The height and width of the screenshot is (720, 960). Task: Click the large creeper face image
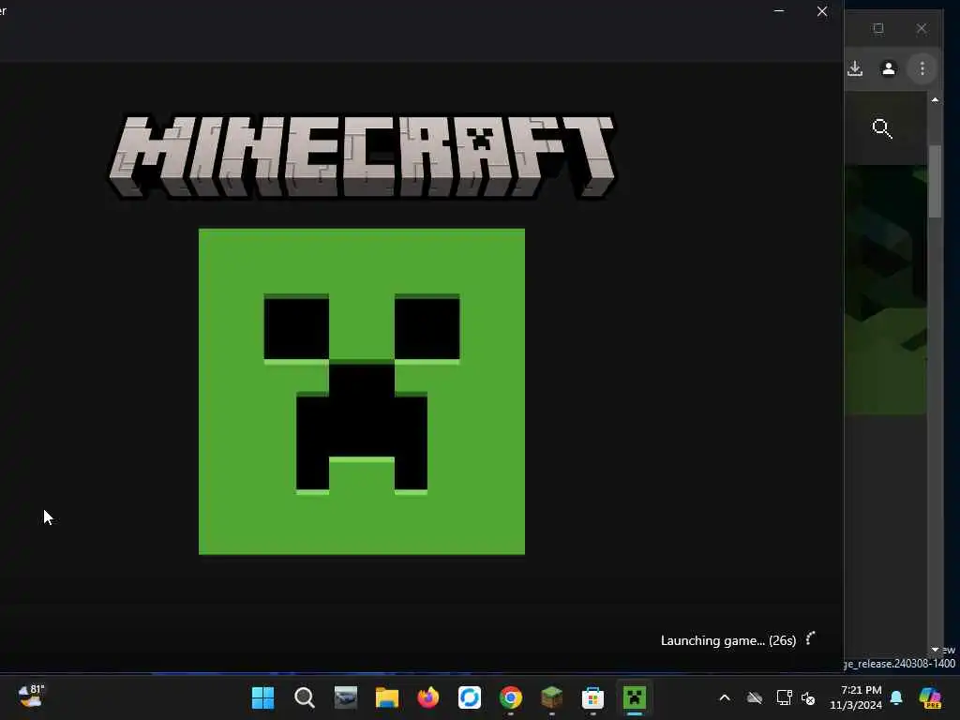(362, 392)
